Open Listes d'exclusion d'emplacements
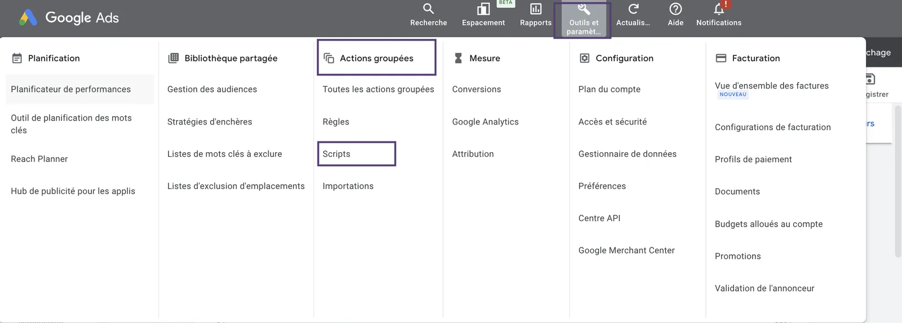Image resolution: width=902 pixels, height=323 pixels. pyautogui.click(x=236, y=186)
